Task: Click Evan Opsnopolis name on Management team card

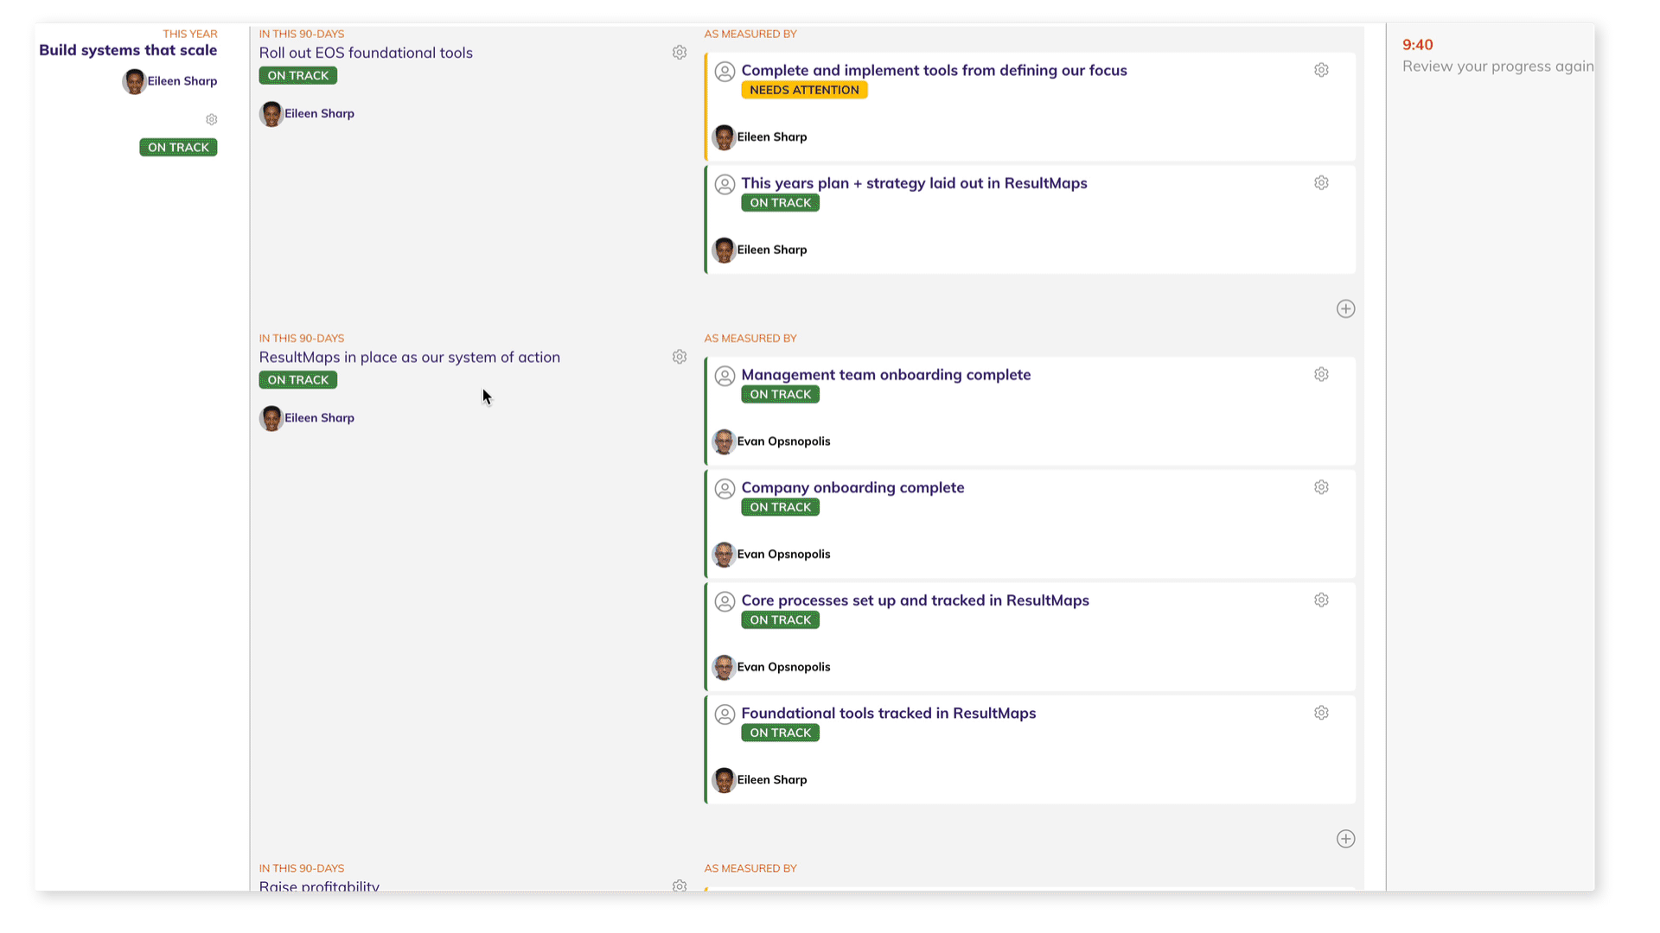Action: click(x=783, y=441)
